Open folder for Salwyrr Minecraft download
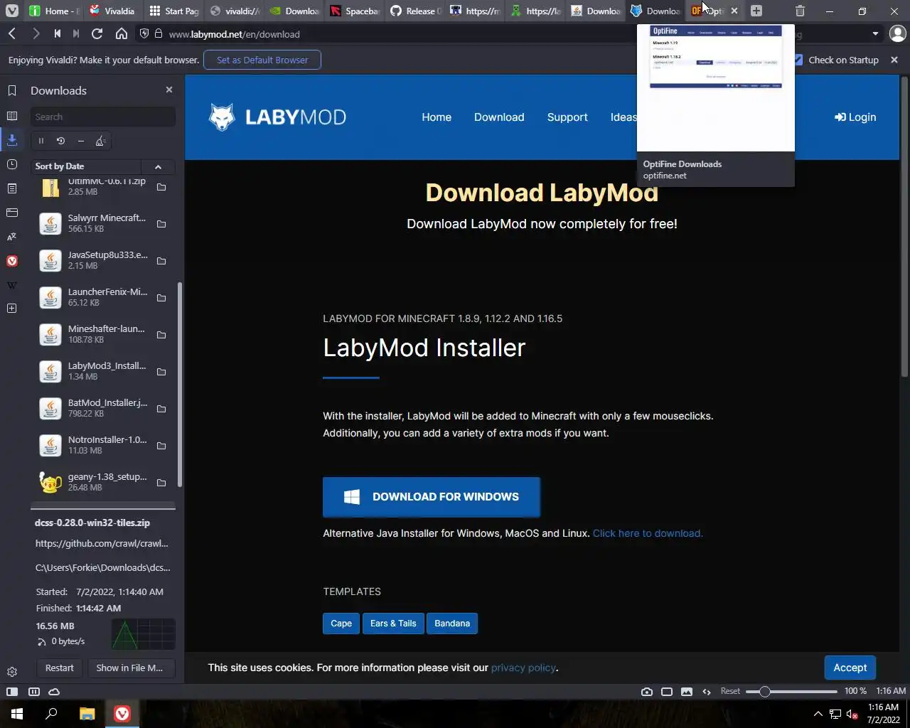 pos(161,224)
